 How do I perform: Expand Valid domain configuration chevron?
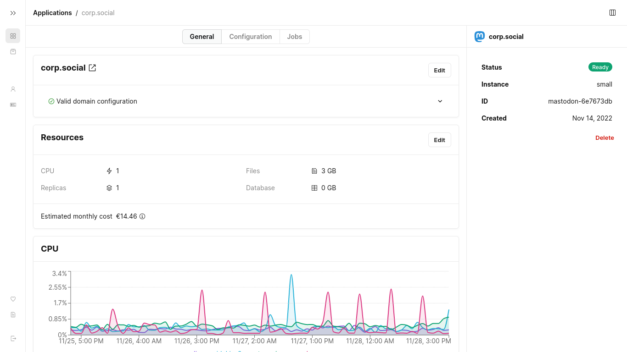point(440,101)
